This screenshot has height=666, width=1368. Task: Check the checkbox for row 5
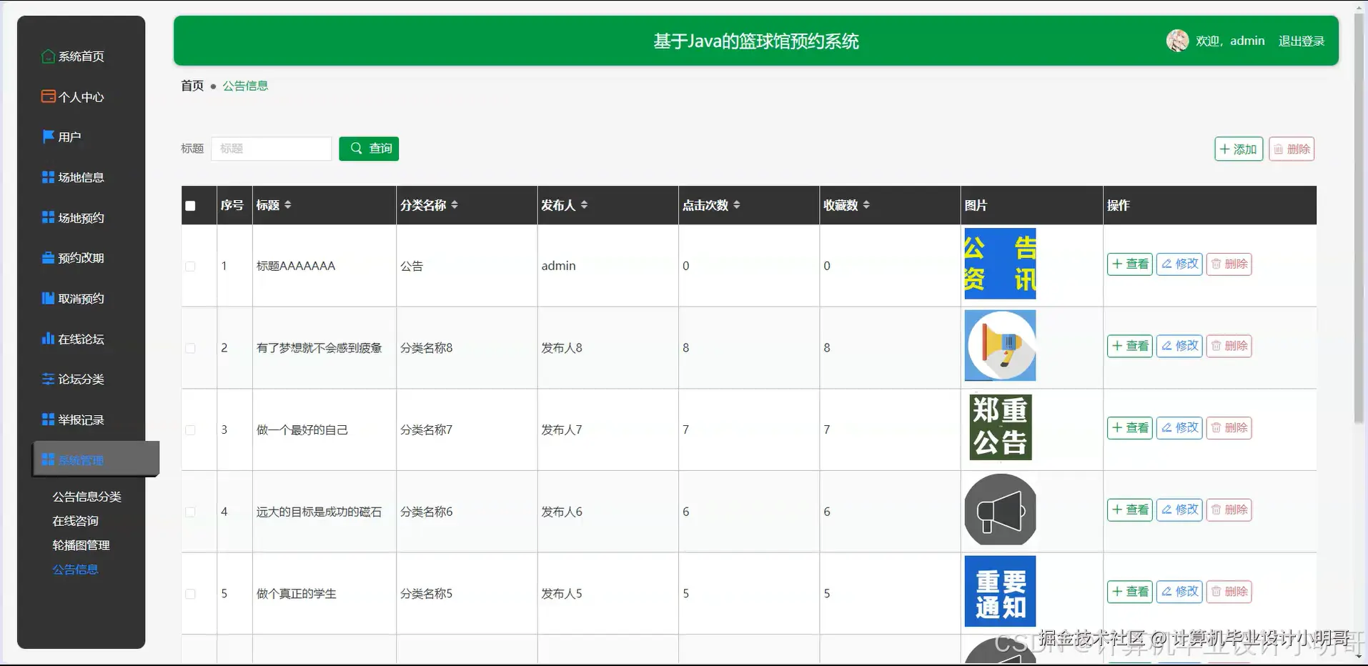coord(190,593)
